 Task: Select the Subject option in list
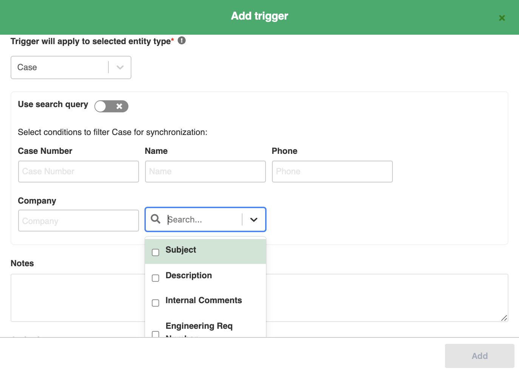pyautogui.click(x=181, y=250)
